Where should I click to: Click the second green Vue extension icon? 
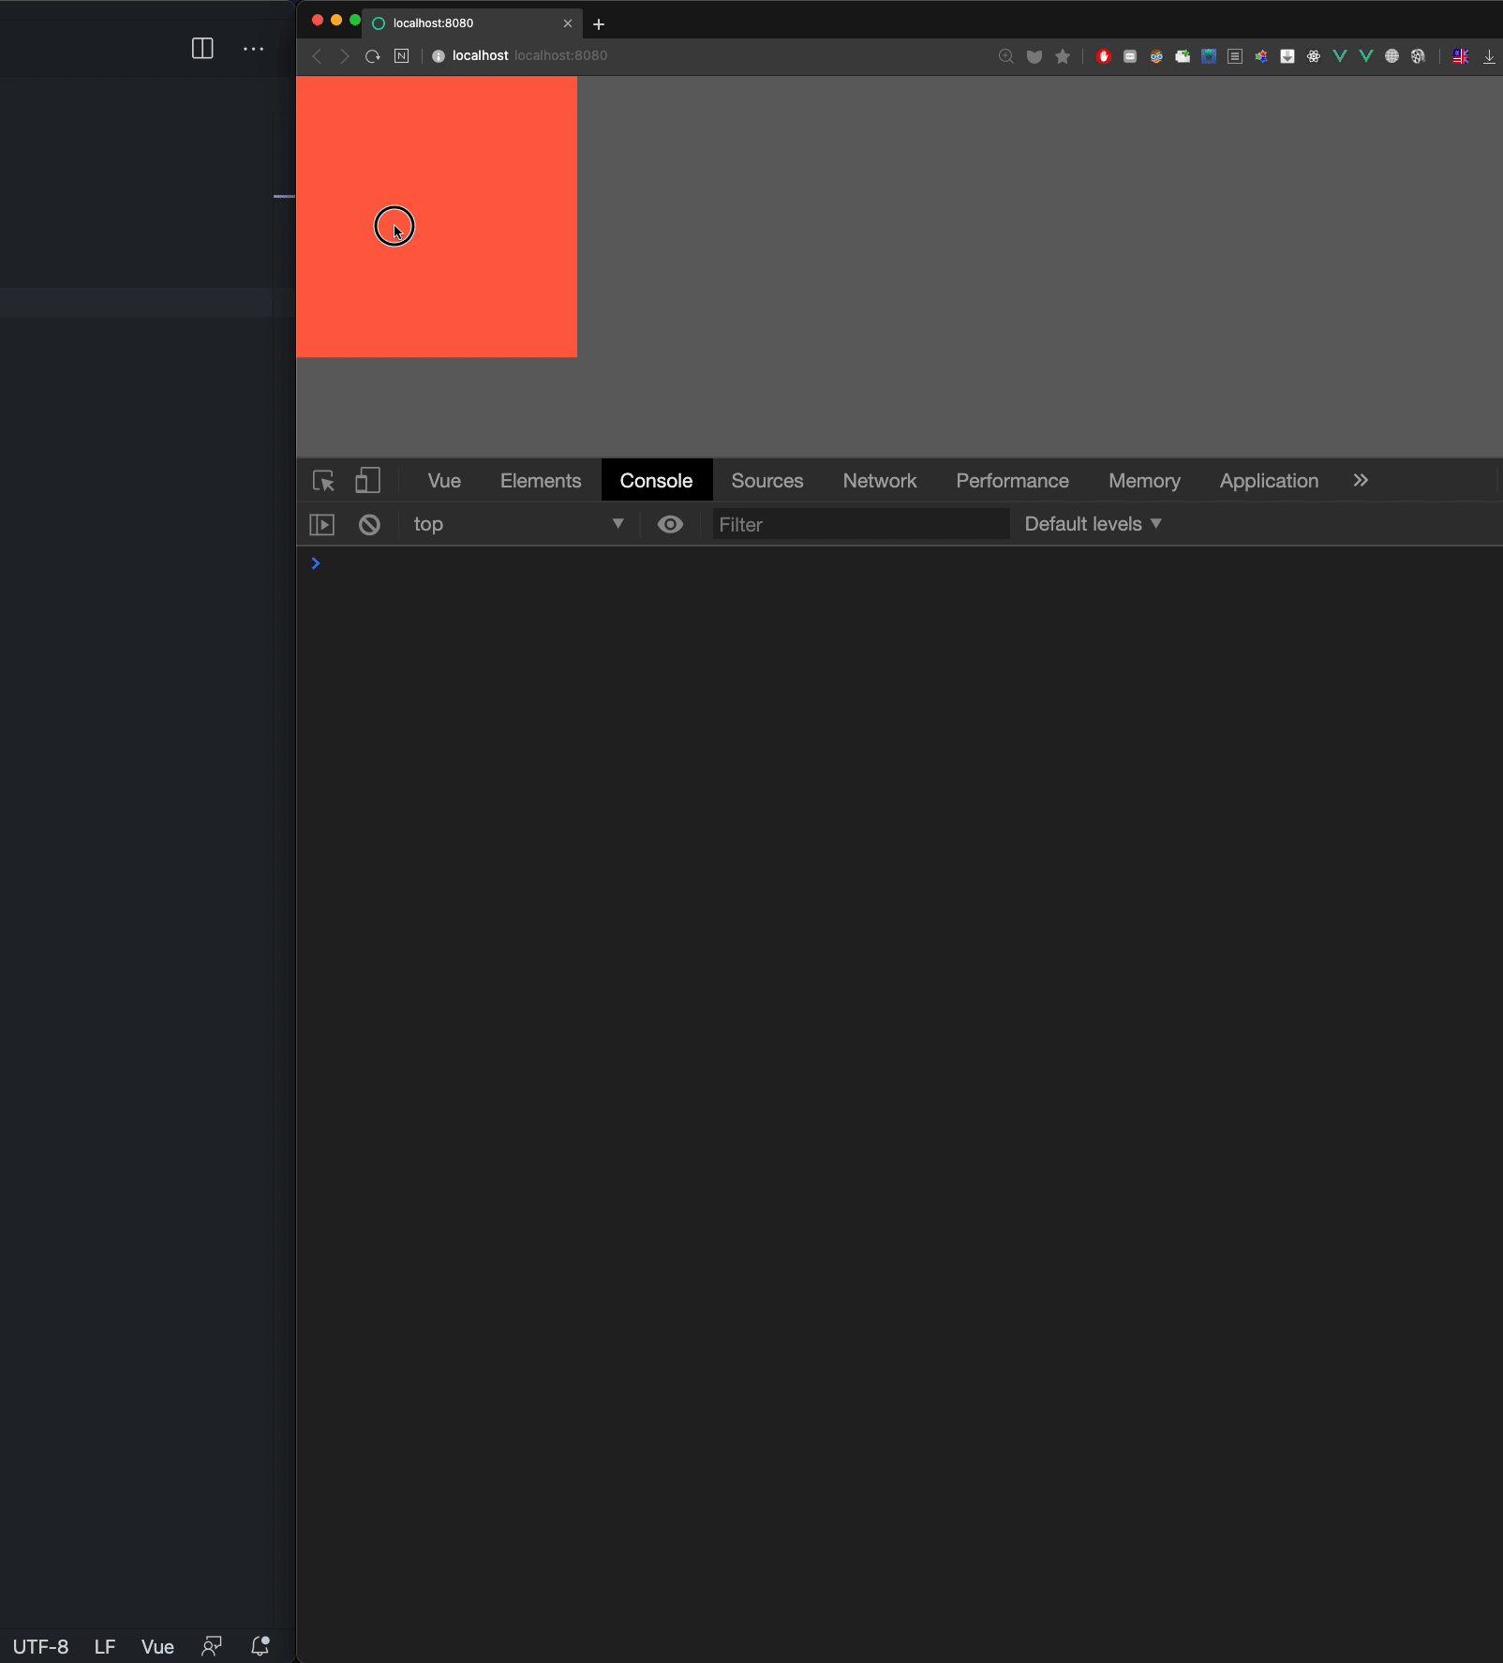[x=1365, y=56]
